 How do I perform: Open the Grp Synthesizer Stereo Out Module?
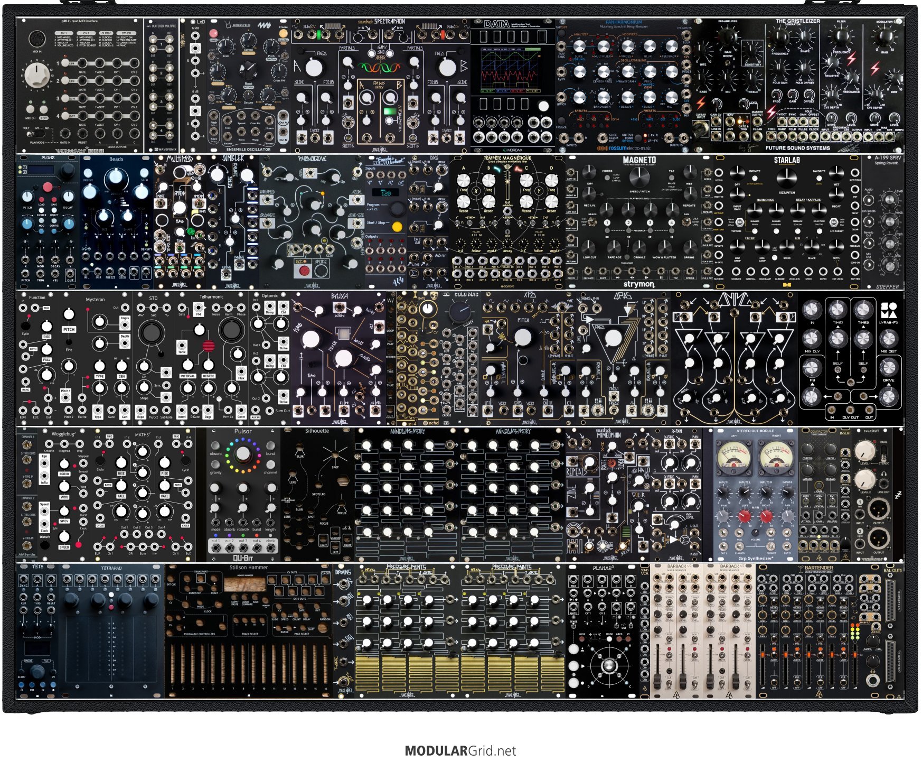click(x=756, y=495)
